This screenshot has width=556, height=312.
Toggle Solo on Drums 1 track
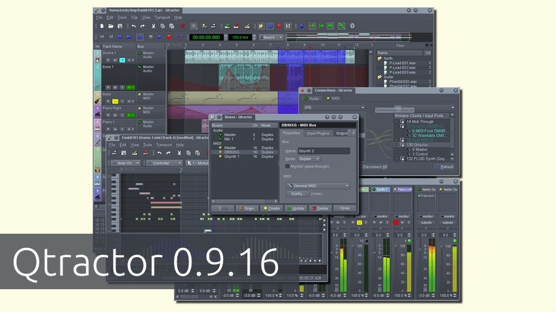pyautogui.click(x=122, y=60)
